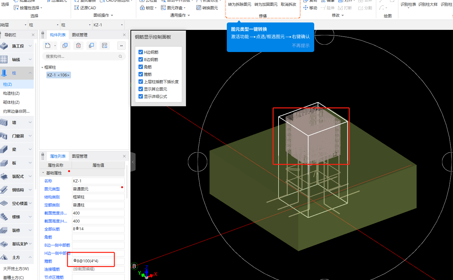Click the inter-layer copy component icon
Viewport: 453px width, 280px height.
pyautogui.click(x=91, y=46)
